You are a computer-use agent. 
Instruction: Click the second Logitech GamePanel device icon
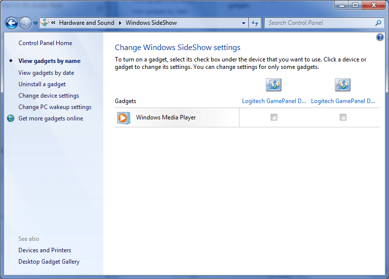[x=343, y=85]
